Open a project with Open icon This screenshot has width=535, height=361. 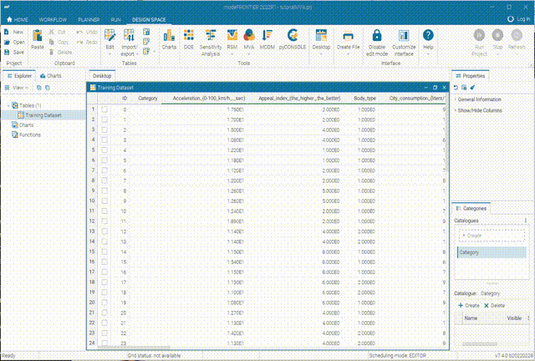pyautogui.click(x=7, y=42)
